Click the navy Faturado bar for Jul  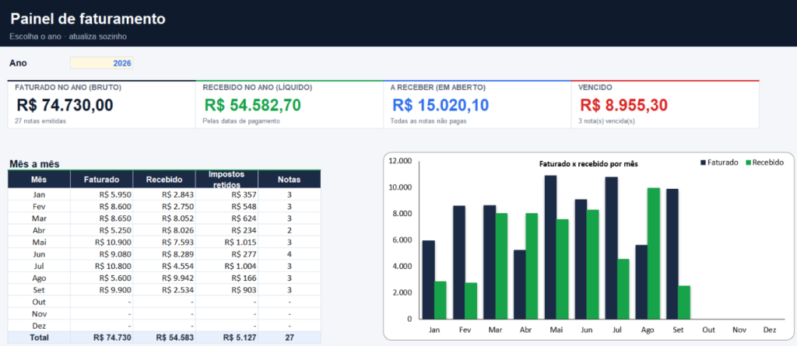[x=612, y=248]
